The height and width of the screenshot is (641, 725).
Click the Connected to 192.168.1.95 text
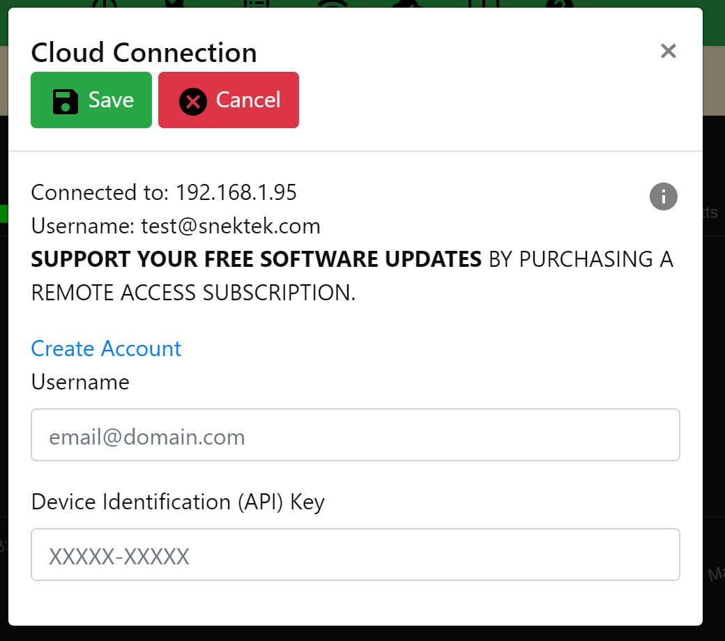[x=164, y=192]
